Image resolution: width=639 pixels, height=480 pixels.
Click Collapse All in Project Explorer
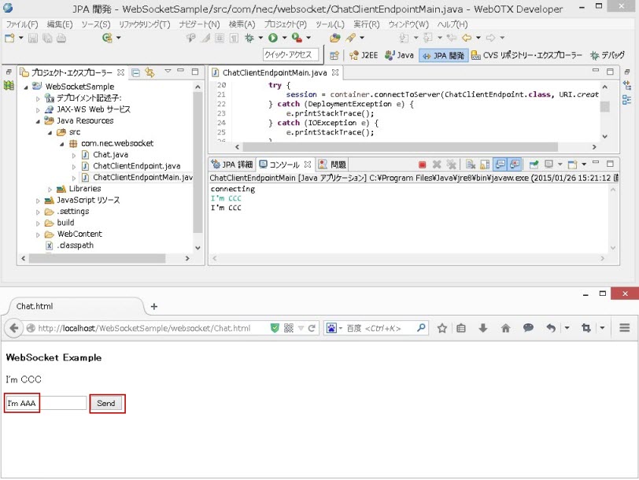pos(135,72)
